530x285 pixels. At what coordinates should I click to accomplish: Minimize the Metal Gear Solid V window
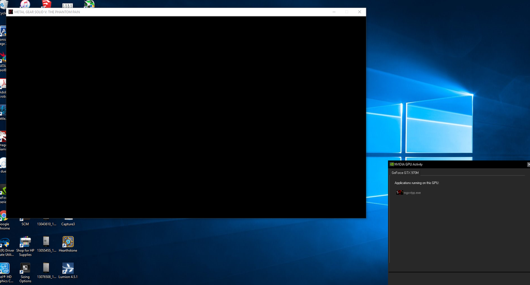tap(333, 12)
